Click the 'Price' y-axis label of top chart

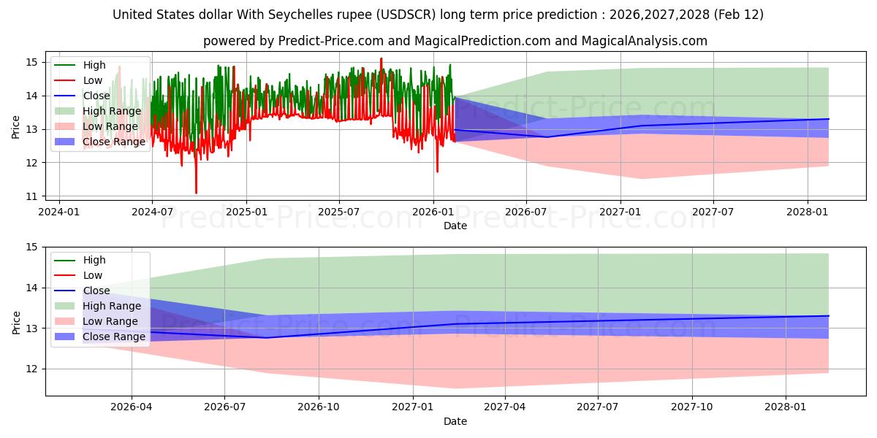pyautogui.click(x=16, y=127)
